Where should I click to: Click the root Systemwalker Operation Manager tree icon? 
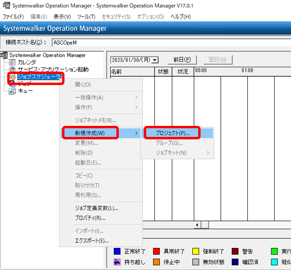(4, 55)
